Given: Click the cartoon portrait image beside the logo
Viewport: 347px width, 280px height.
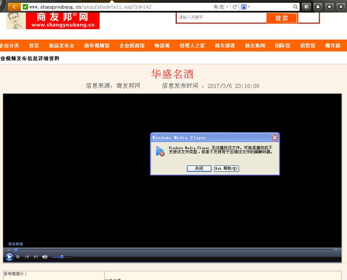Looking at the screenshot, I should 16,20.
